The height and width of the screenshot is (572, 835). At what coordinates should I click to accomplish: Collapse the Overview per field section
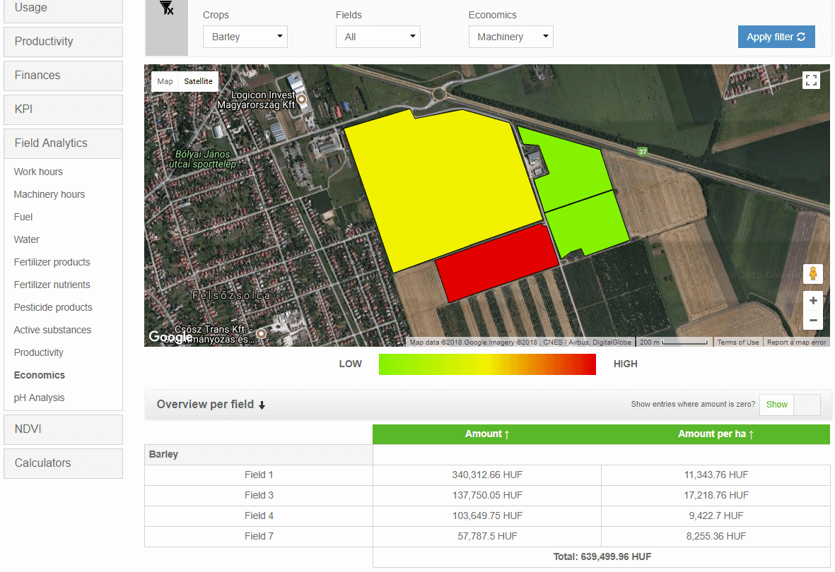point(211,405)
